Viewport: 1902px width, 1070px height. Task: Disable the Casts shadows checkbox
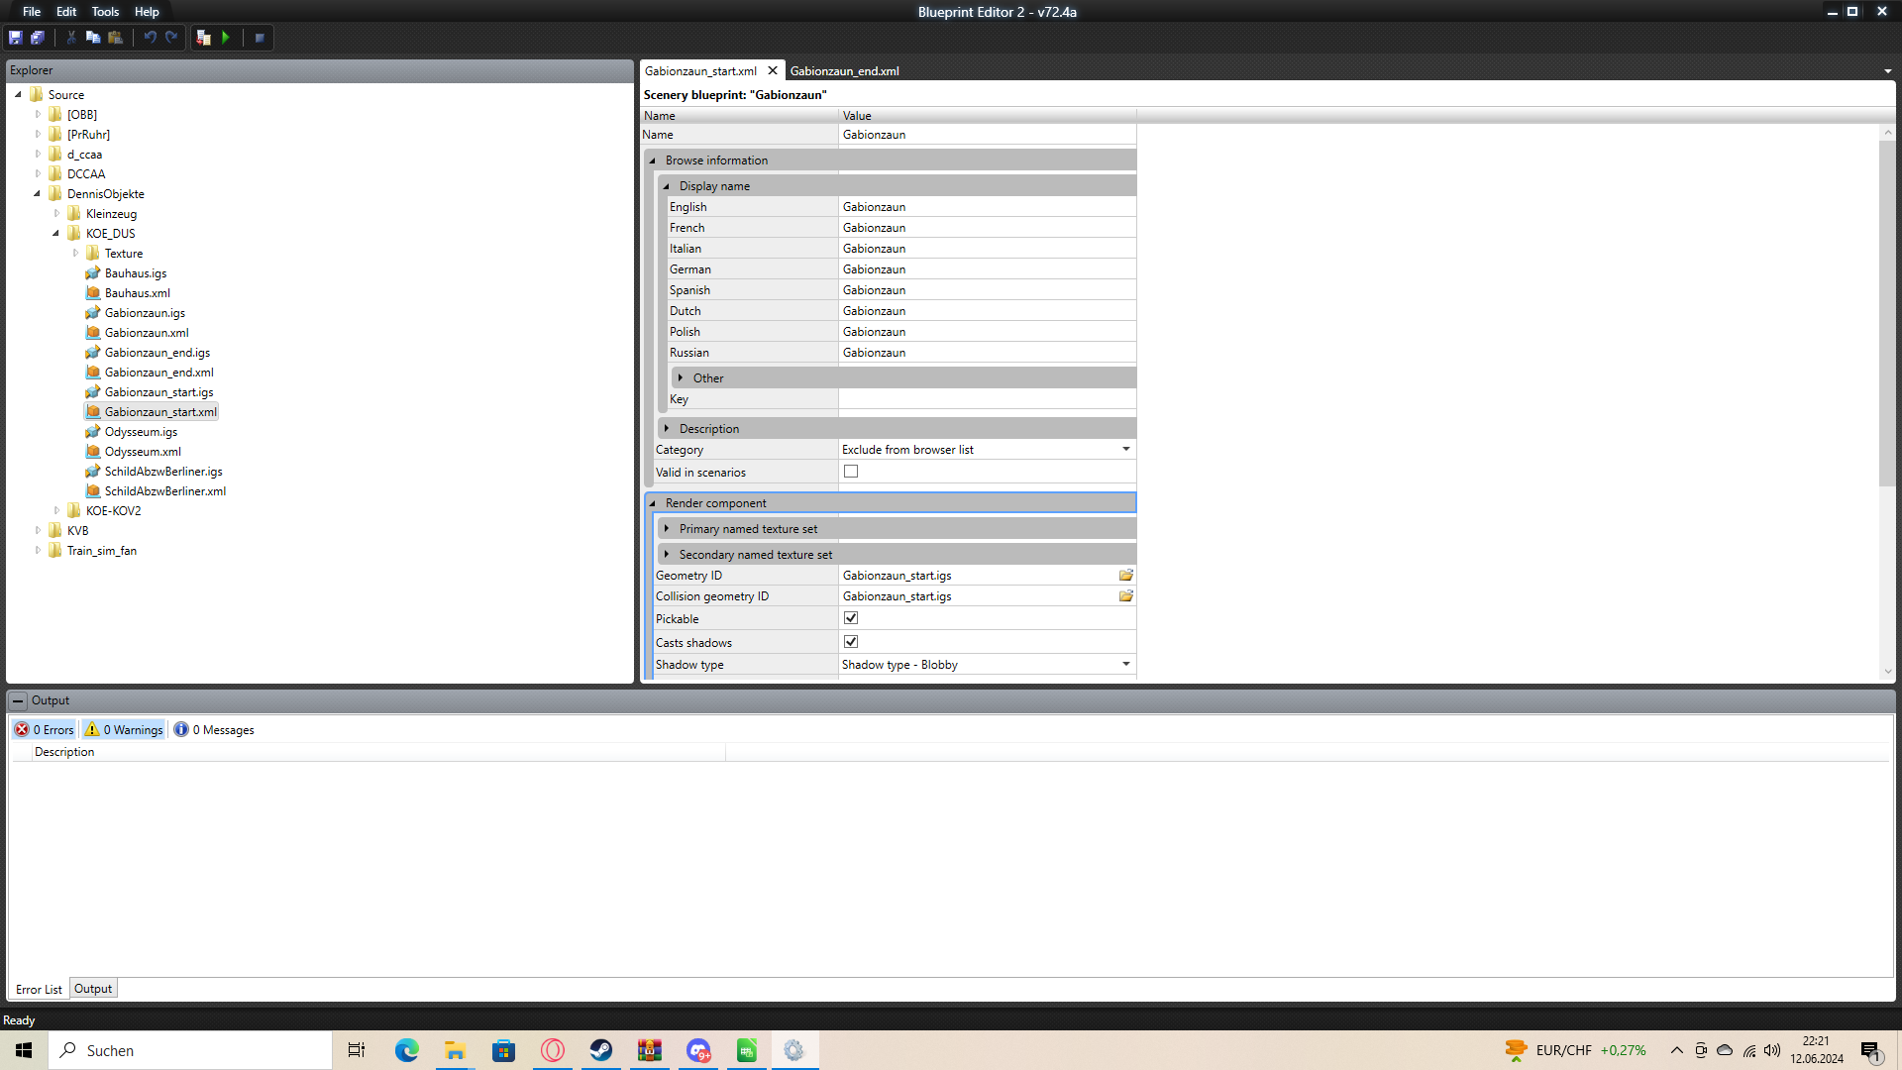851,642
